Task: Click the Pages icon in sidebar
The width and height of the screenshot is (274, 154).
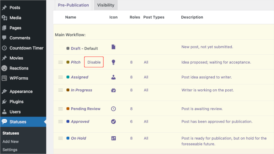Action: click(x=4, y=28)
